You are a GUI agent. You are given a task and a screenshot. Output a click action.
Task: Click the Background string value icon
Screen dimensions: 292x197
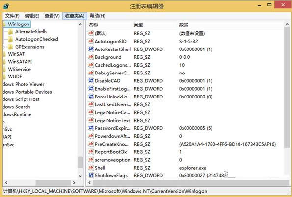91,57
